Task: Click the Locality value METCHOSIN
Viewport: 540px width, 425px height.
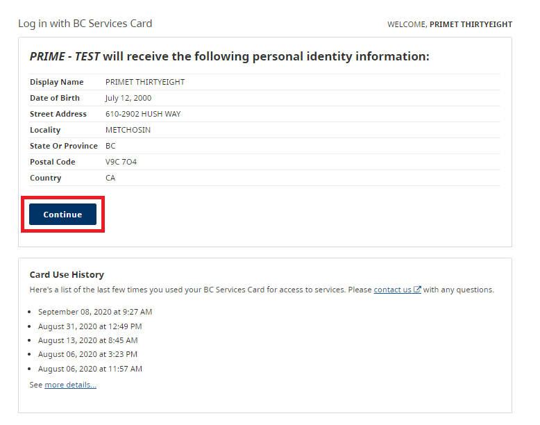Action: click(128, 130)
